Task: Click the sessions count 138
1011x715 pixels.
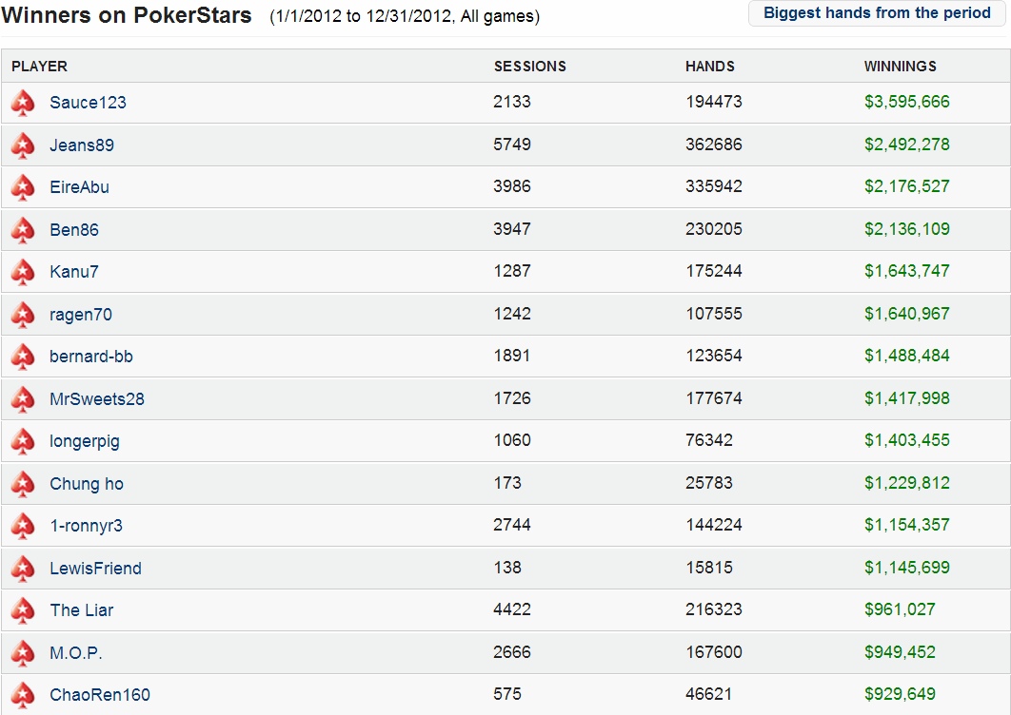Action: tap(507, 568)
